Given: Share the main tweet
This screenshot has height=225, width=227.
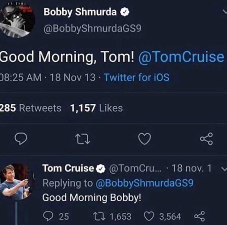Looking at the screenshot, I should [207, 139].
